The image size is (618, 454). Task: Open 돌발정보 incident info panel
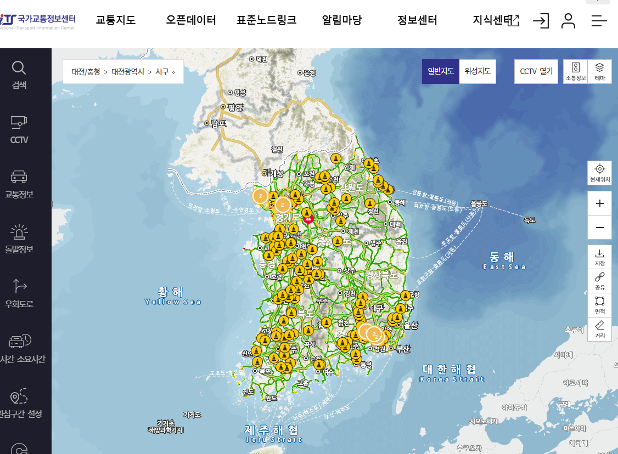click(x=19, y=239)
